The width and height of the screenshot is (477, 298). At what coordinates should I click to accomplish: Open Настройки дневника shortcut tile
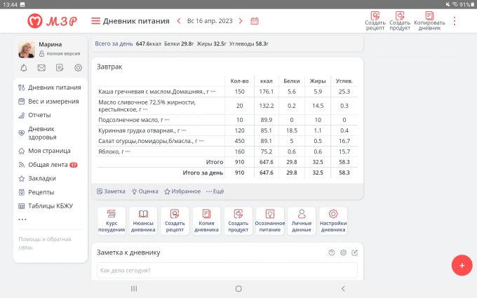tap(333, 222)
